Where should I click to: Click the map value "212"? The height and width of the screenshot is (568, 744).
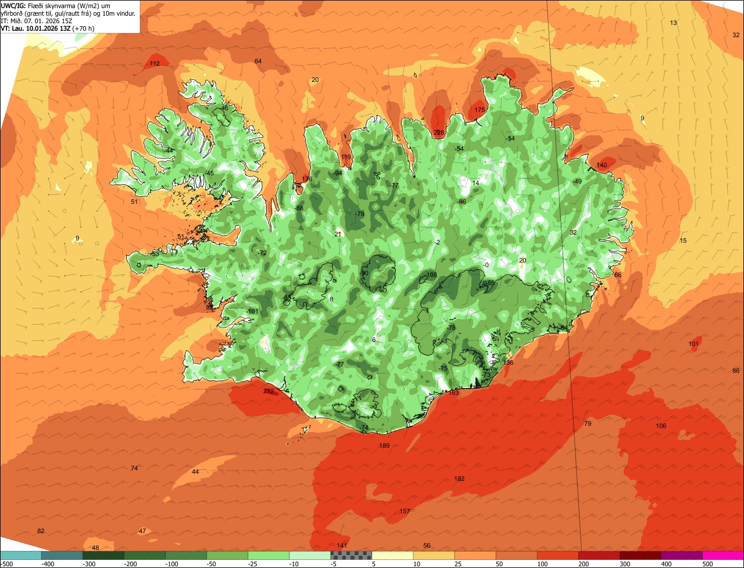point(268,391)
